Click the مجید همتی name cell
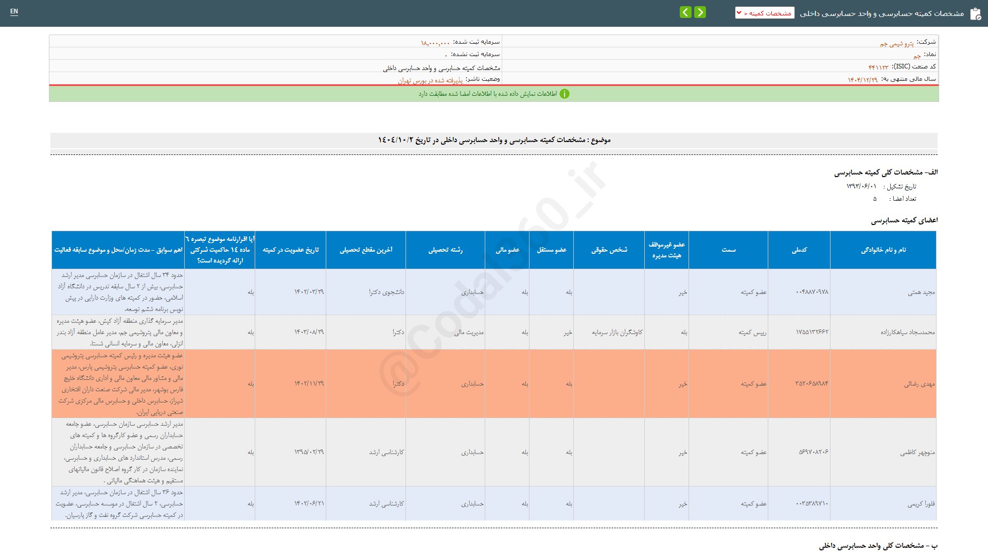Viewport: 988px width, 556px height. click(921, 292)
